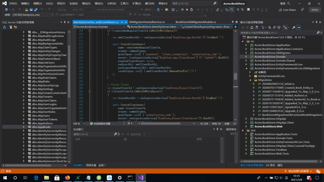
Task: Open Windows Start menu
Action: 5,178
